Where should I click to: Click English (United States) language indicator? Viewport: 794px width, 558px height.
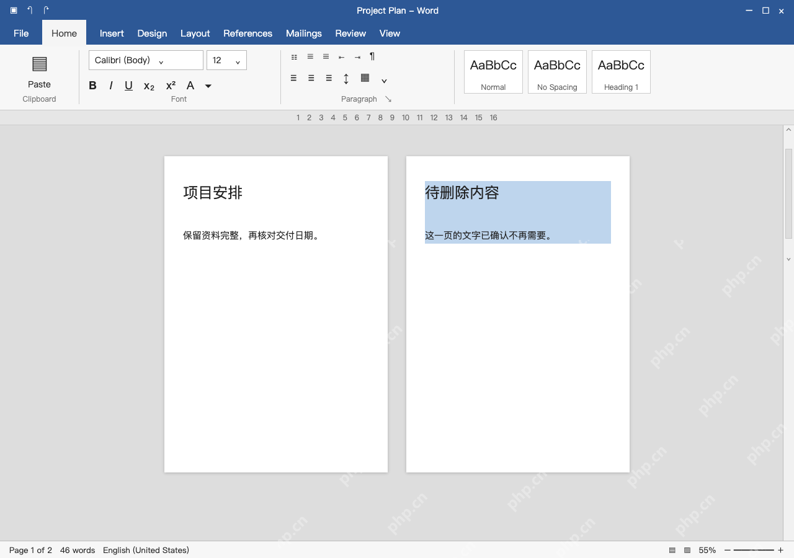point(146,550)
